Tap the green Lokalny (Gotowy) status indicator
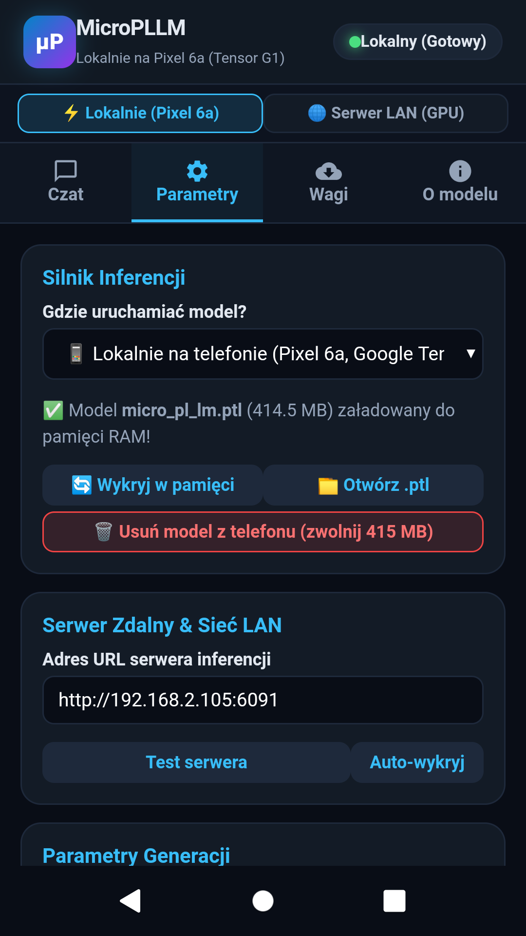526x936 pixels. tap(418, 42)
